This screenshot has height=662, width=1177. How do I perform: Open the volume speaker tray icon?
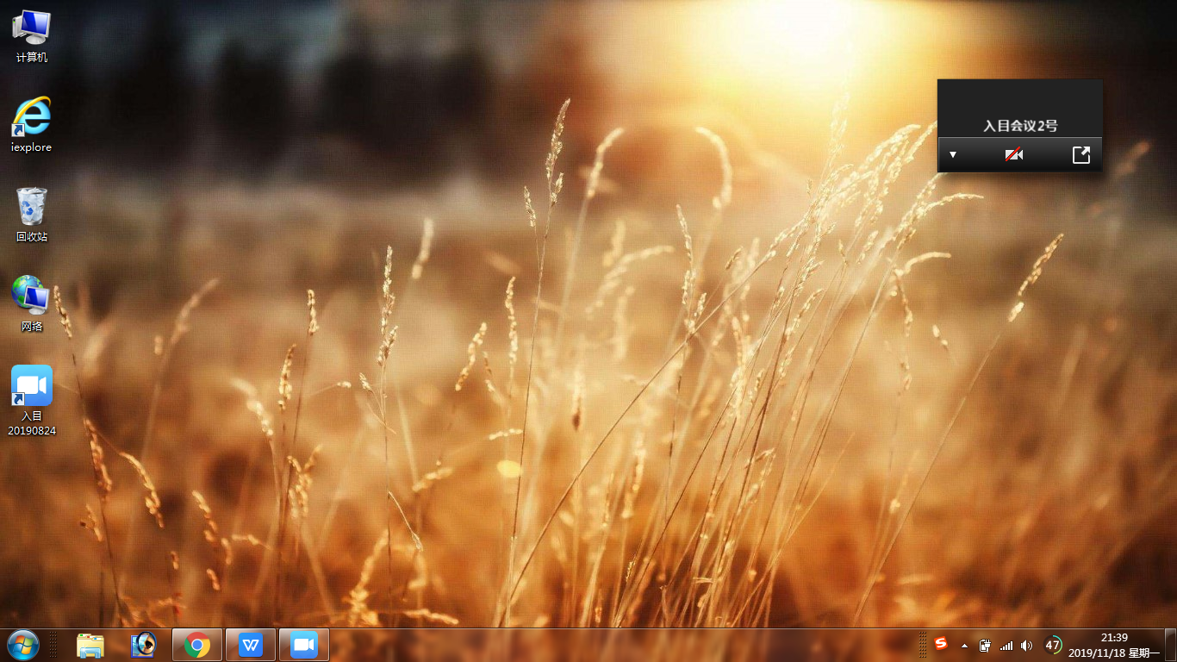tap(1026, 645)
